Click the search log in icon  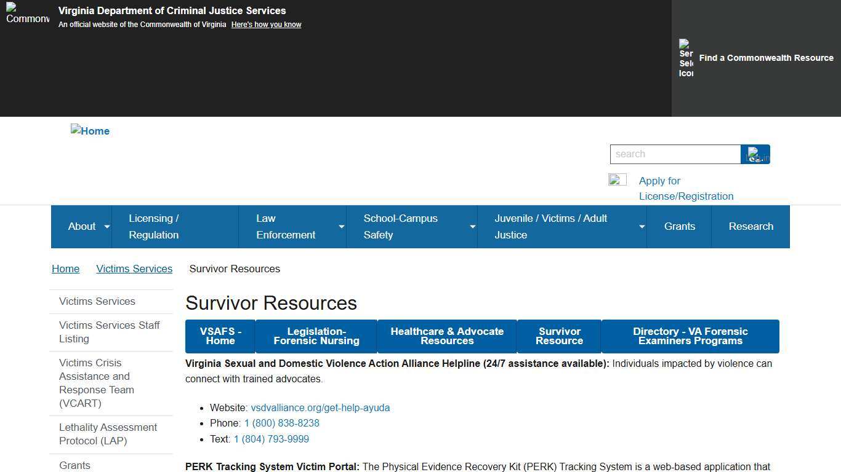point(755,154)
